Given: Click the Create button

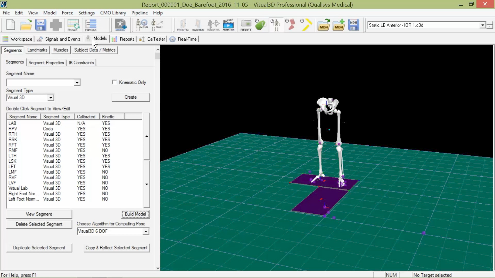Looking at the screenshot, I should point(131,97).
